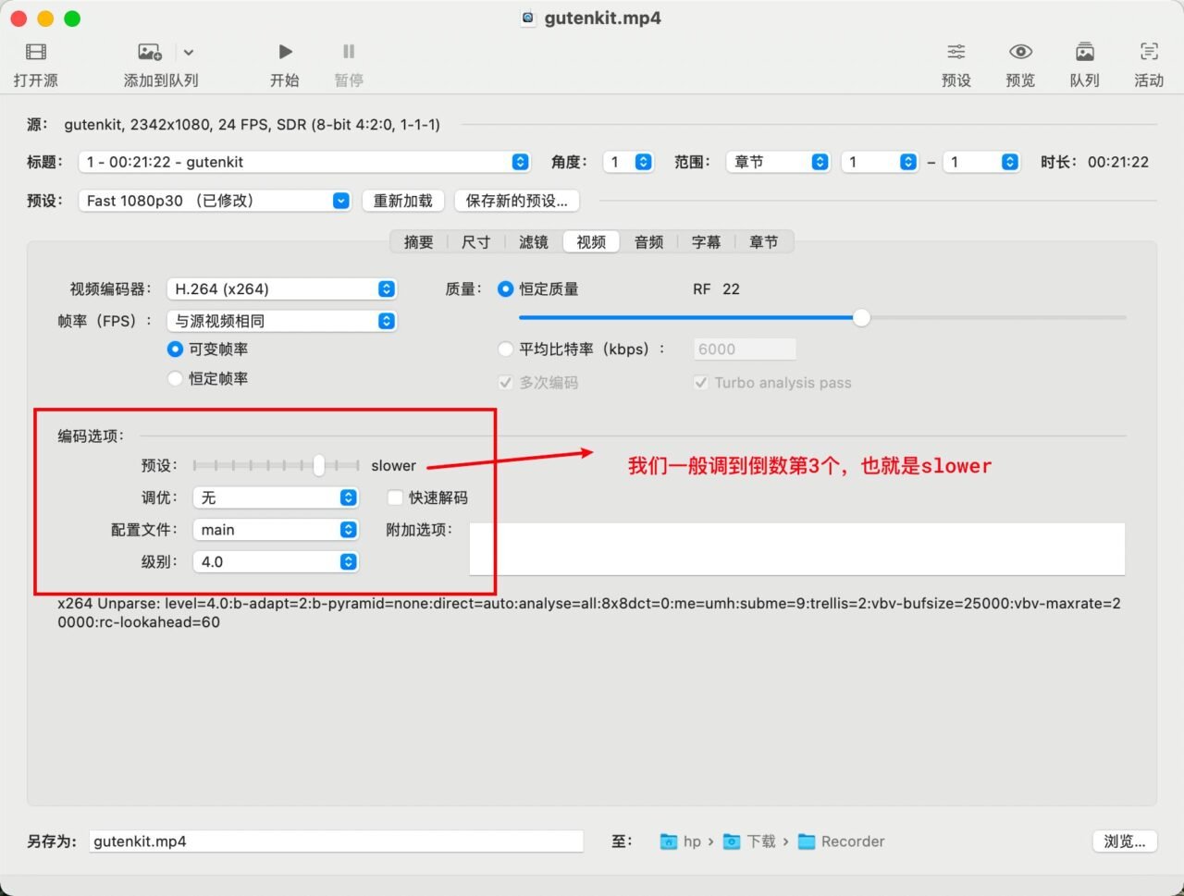Show the Queue icon panel

coord(1084,52)
